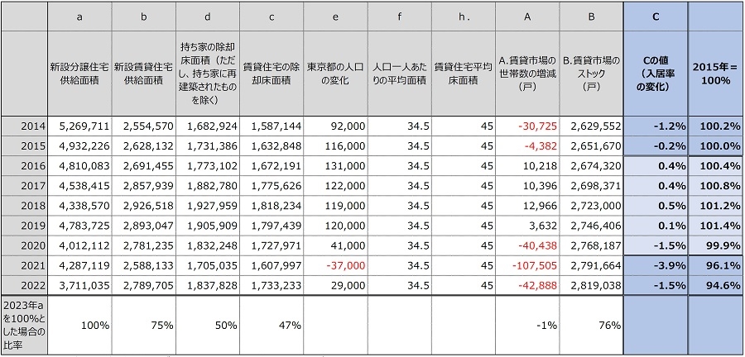
Task: Select ratio cell 75%
Action: [143, 326]
